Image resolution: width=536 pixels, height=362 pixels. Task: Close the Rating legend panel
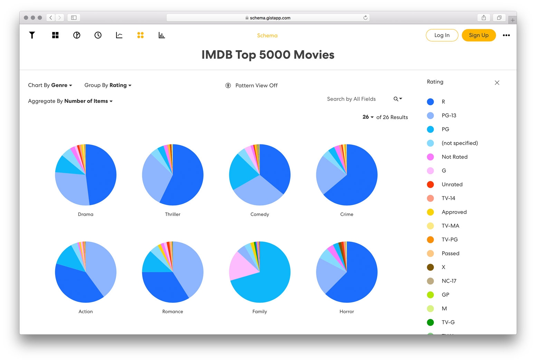pos(497,83)
